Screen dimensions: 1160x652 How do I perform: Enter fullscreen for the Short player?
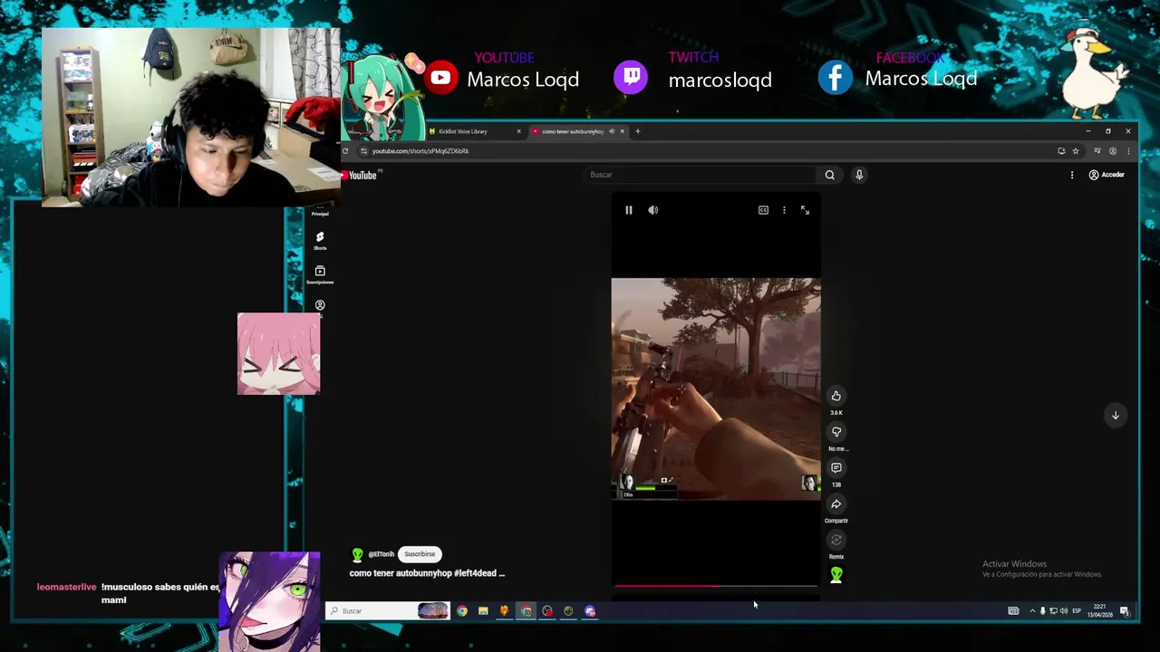[x=805, y=210]
